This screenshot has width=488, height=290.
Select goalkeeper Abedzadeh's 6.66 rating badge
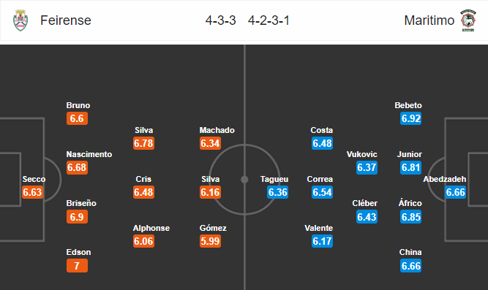tap(455, 192)
